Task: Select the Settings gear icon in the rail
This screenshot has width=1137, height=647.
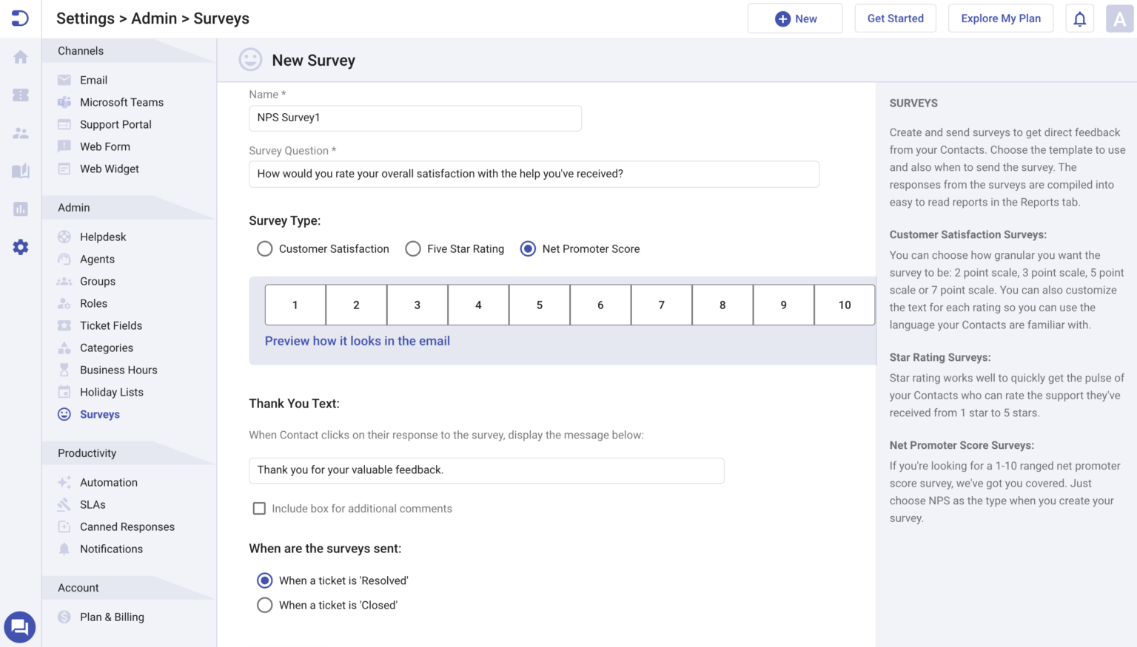Action: 20,246
